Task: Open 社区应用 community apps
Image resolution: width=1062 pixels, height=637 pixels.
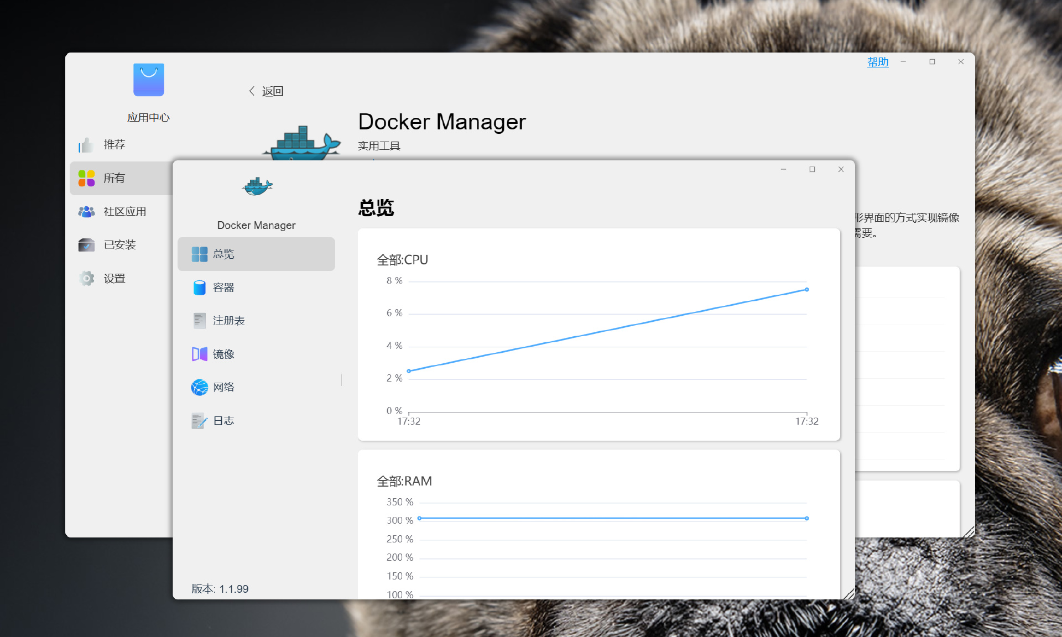Action: (x=124, y=212)
